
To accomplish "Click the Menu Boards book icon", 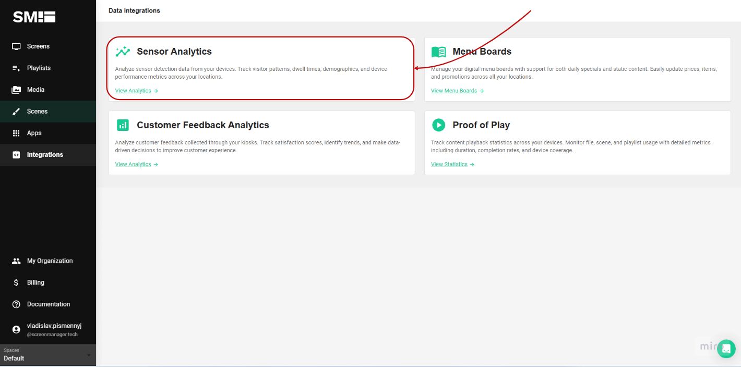I will pos(438,52).
